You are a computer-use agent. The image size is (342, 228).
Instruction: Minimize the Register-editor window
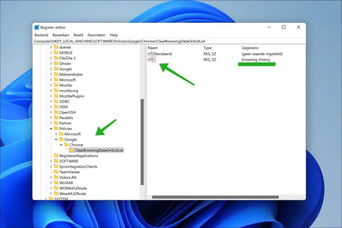pyautogui.click(x=269, y=27)
